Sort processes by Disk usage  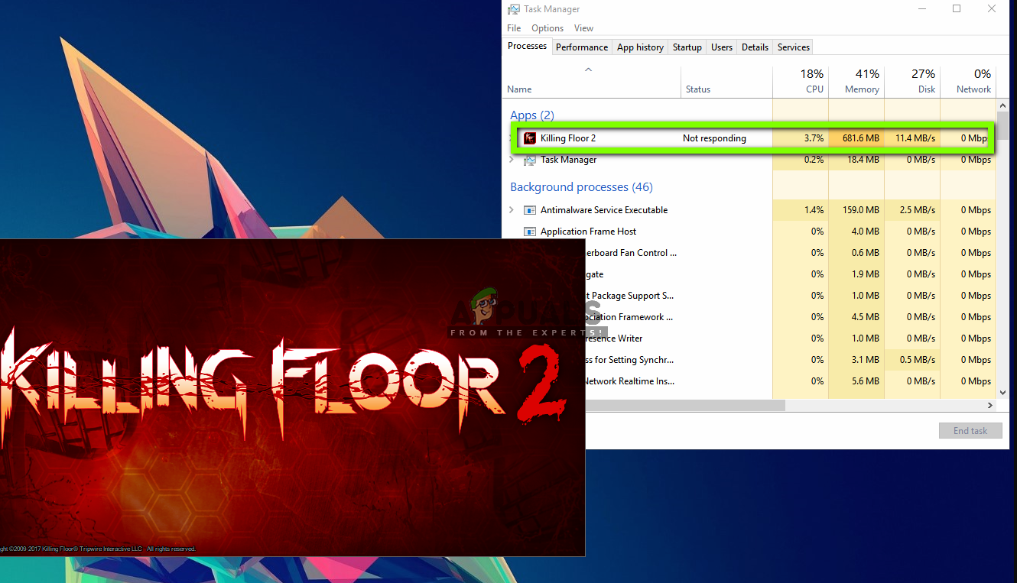[x=912, y=81]
